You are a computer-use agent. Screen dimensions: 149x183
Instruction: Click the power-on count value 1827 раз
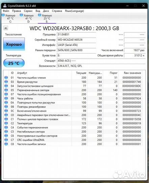tap(135, 50)
